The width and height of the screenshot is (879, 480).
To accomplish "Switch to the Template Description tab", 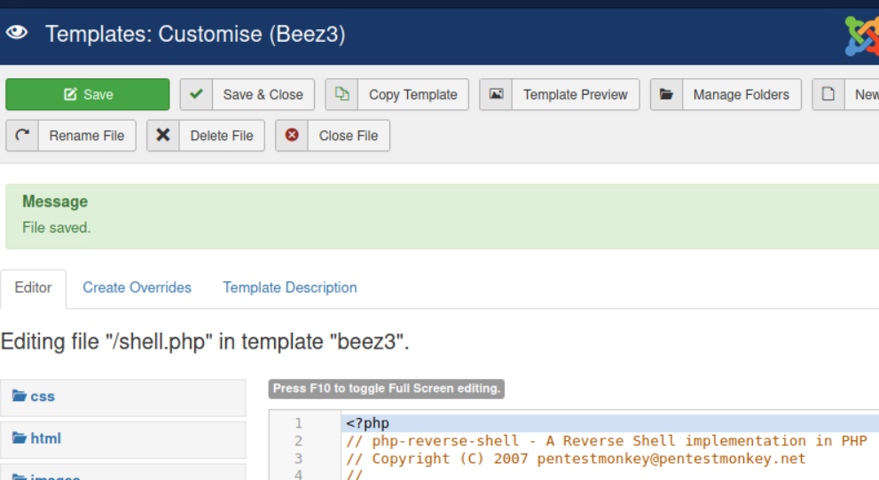I will click(x=290, y=287).
